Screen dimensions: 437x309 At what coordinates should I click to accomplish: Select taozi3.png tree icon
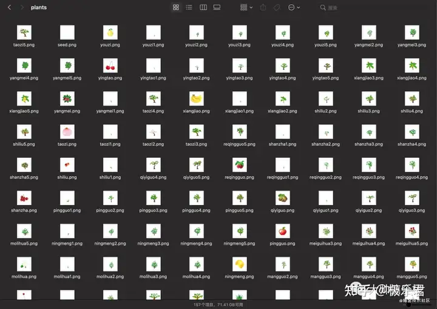click(197, 132)
